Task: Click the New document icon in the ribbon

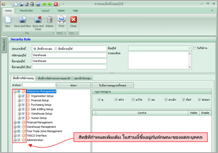Action: (x=8, y=20)
